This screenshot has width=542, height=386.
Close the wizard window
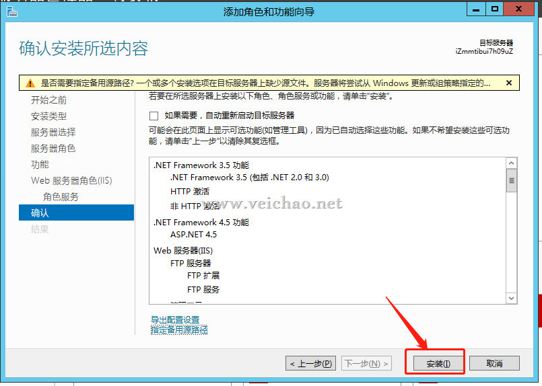click(518, 9)
